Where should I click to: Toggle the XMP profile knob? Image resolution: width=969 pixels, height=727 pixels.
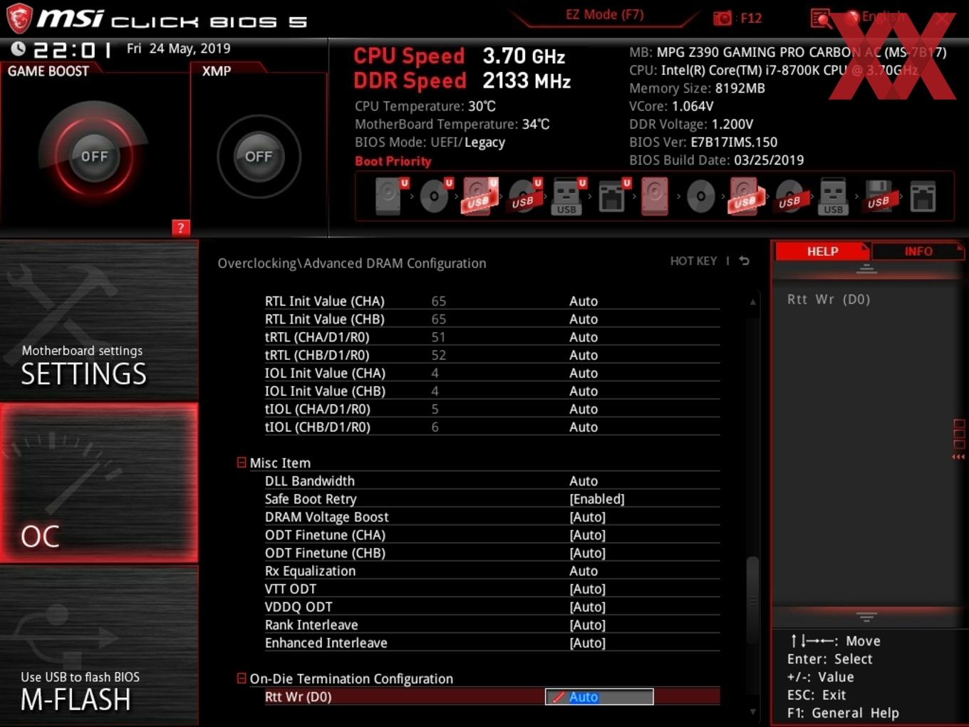[259, 156]
